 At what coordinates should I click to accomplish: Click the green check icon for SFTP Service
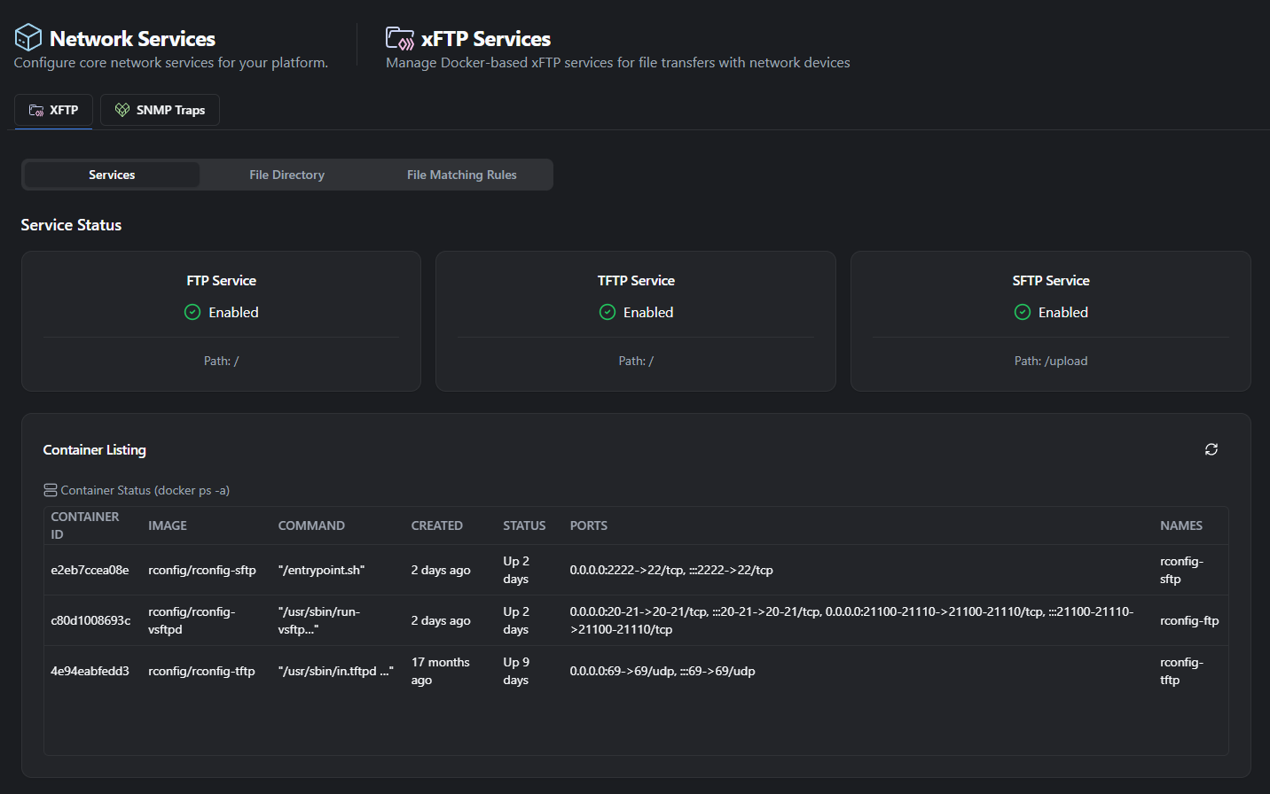(x=1022, y=312)
